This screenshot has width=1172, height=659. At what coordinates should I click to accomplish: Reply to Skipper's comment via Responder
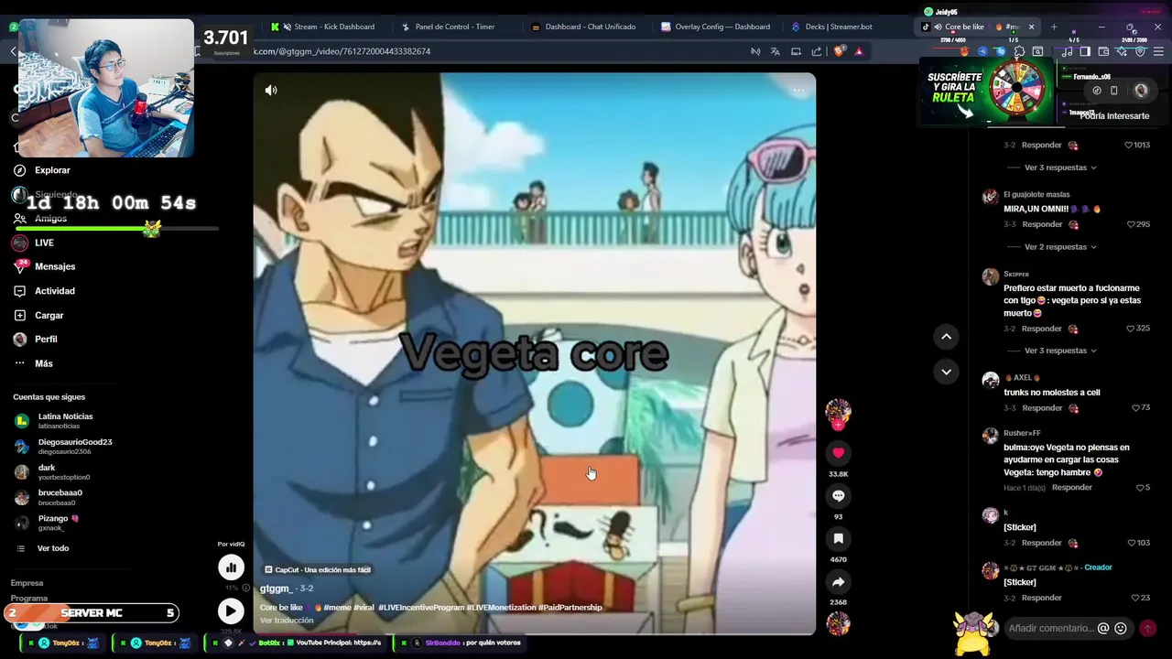[x=1042, y=329]
